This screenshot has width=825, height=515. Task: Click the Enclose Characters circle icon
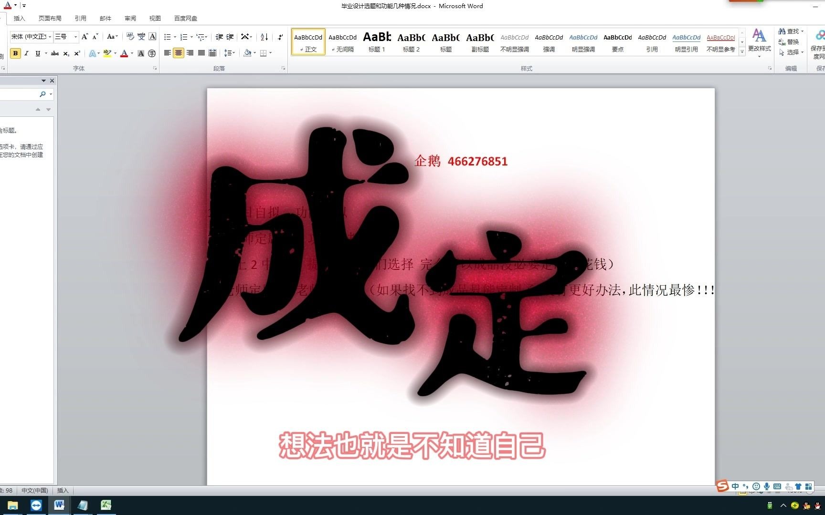[152, 53]
